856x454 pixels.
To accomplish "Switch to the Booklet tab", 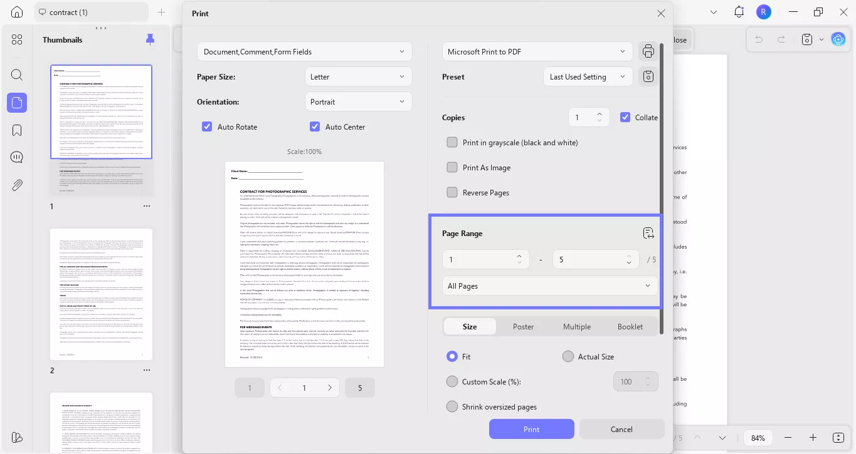I will click(630, 326).
